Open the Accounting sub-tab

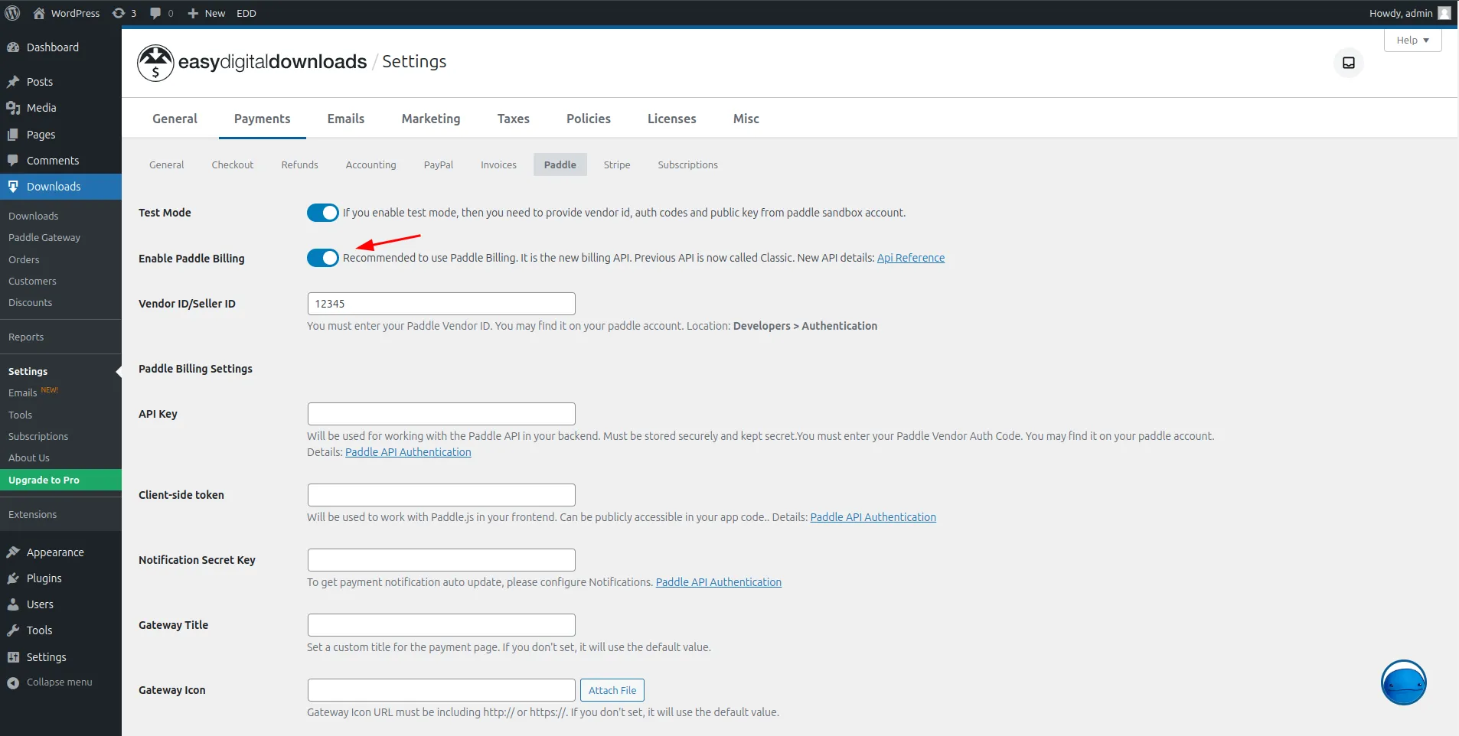pos(371,164)
